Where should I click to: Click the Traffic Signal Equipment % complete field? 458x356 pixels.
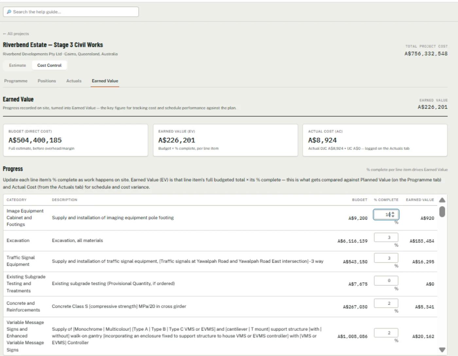point(386,258)
